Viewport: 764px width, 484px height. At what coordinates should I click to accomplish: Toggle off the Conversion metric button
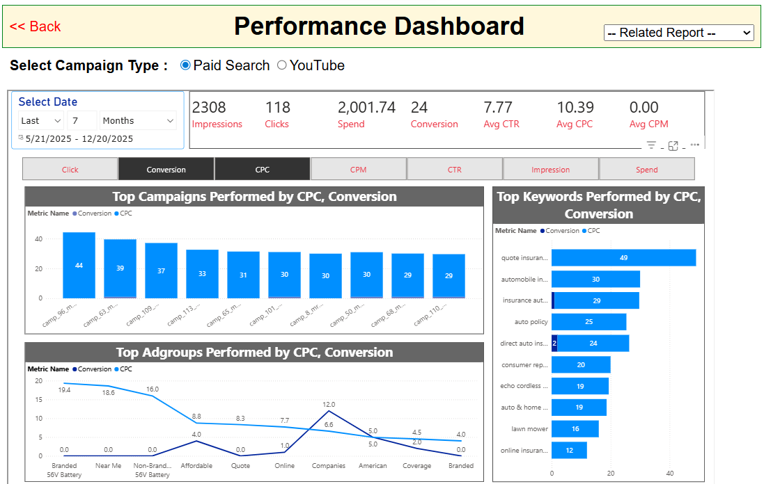pyautogui.click(x=166, y=169)
